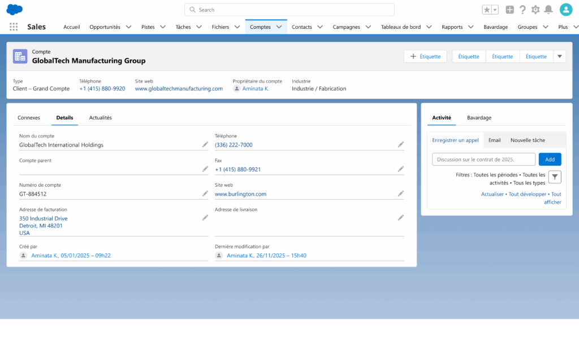Open the notifications bell

click(548, 10)
